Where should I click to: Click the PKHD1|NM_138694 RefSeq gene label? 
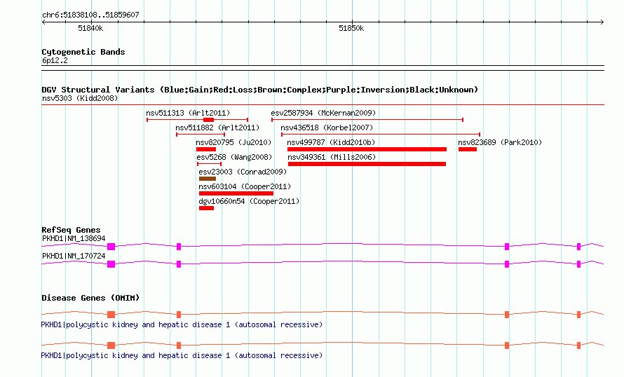pyautogui.click(x=74, y=239)
